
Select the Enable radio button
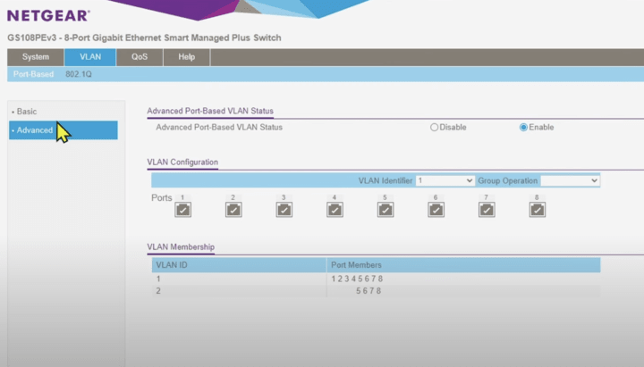[x=523, y=128]
